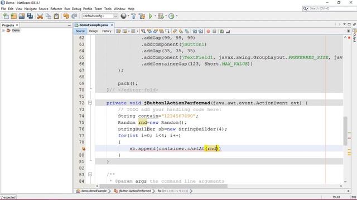Click demo.demoExample in the breadcrumb bar

[x=94, y=191]
